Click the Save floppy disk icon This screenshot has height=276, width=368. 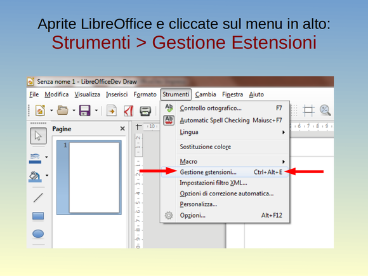click(x=85, y=110)
